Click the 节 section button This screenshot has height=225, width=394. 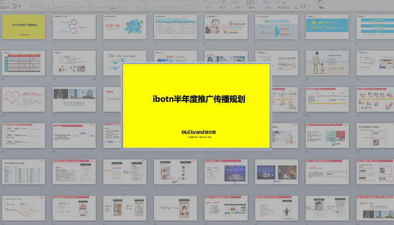click(x=17, y=6)
